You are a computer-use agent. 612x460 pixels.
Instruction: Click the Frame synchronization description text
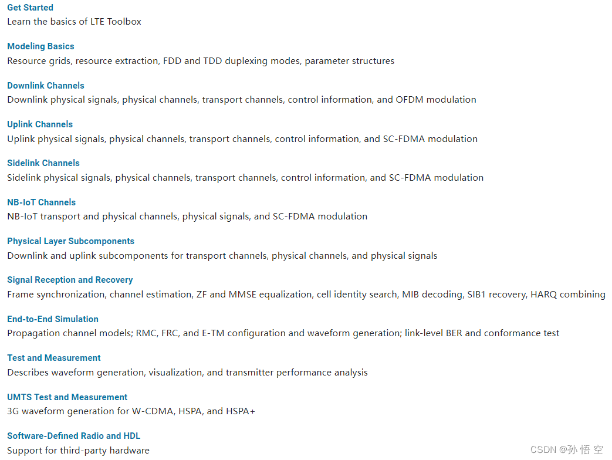(306, 294)
